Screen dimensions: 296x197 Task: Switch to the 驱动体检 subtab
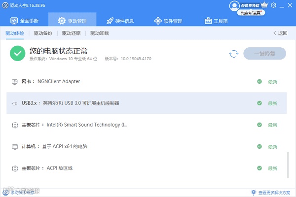coord(15,33)
